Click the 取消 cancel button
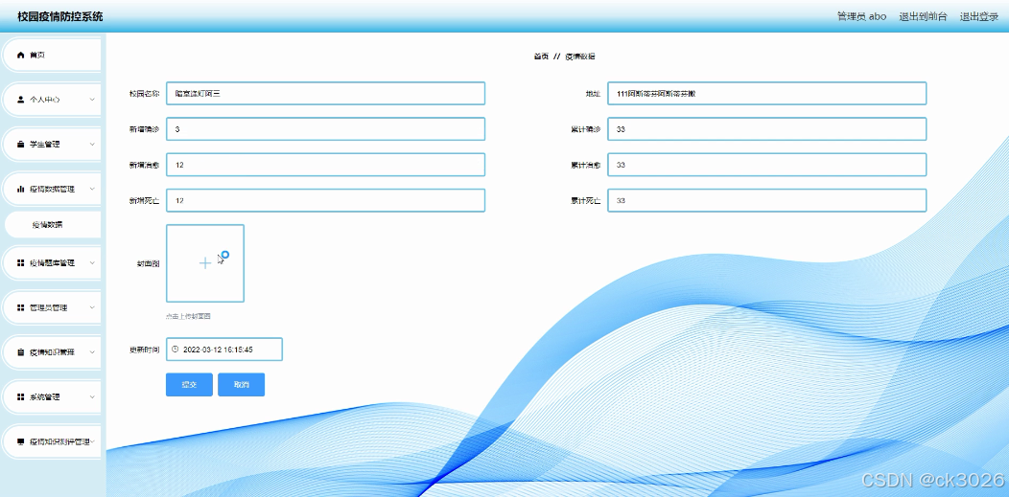The height and width of the screenshot is (497, 1009). click(242, 385)
